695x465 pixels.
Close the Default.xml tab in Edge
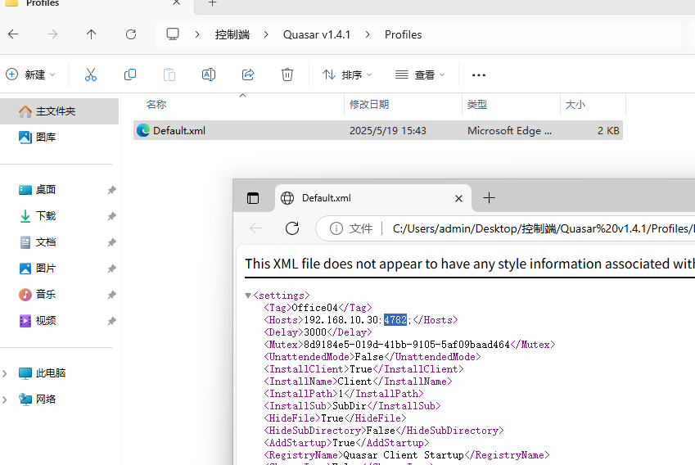pos(458,199)
